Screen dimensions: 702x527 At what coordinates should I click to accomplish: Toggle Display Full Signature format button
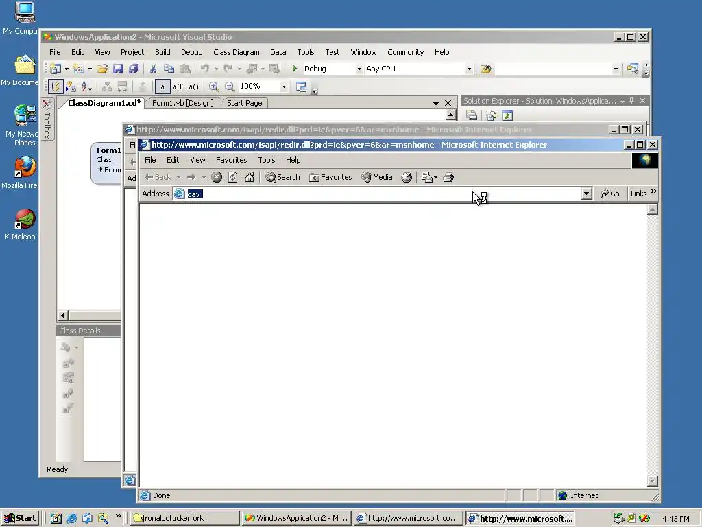point(193,86)
